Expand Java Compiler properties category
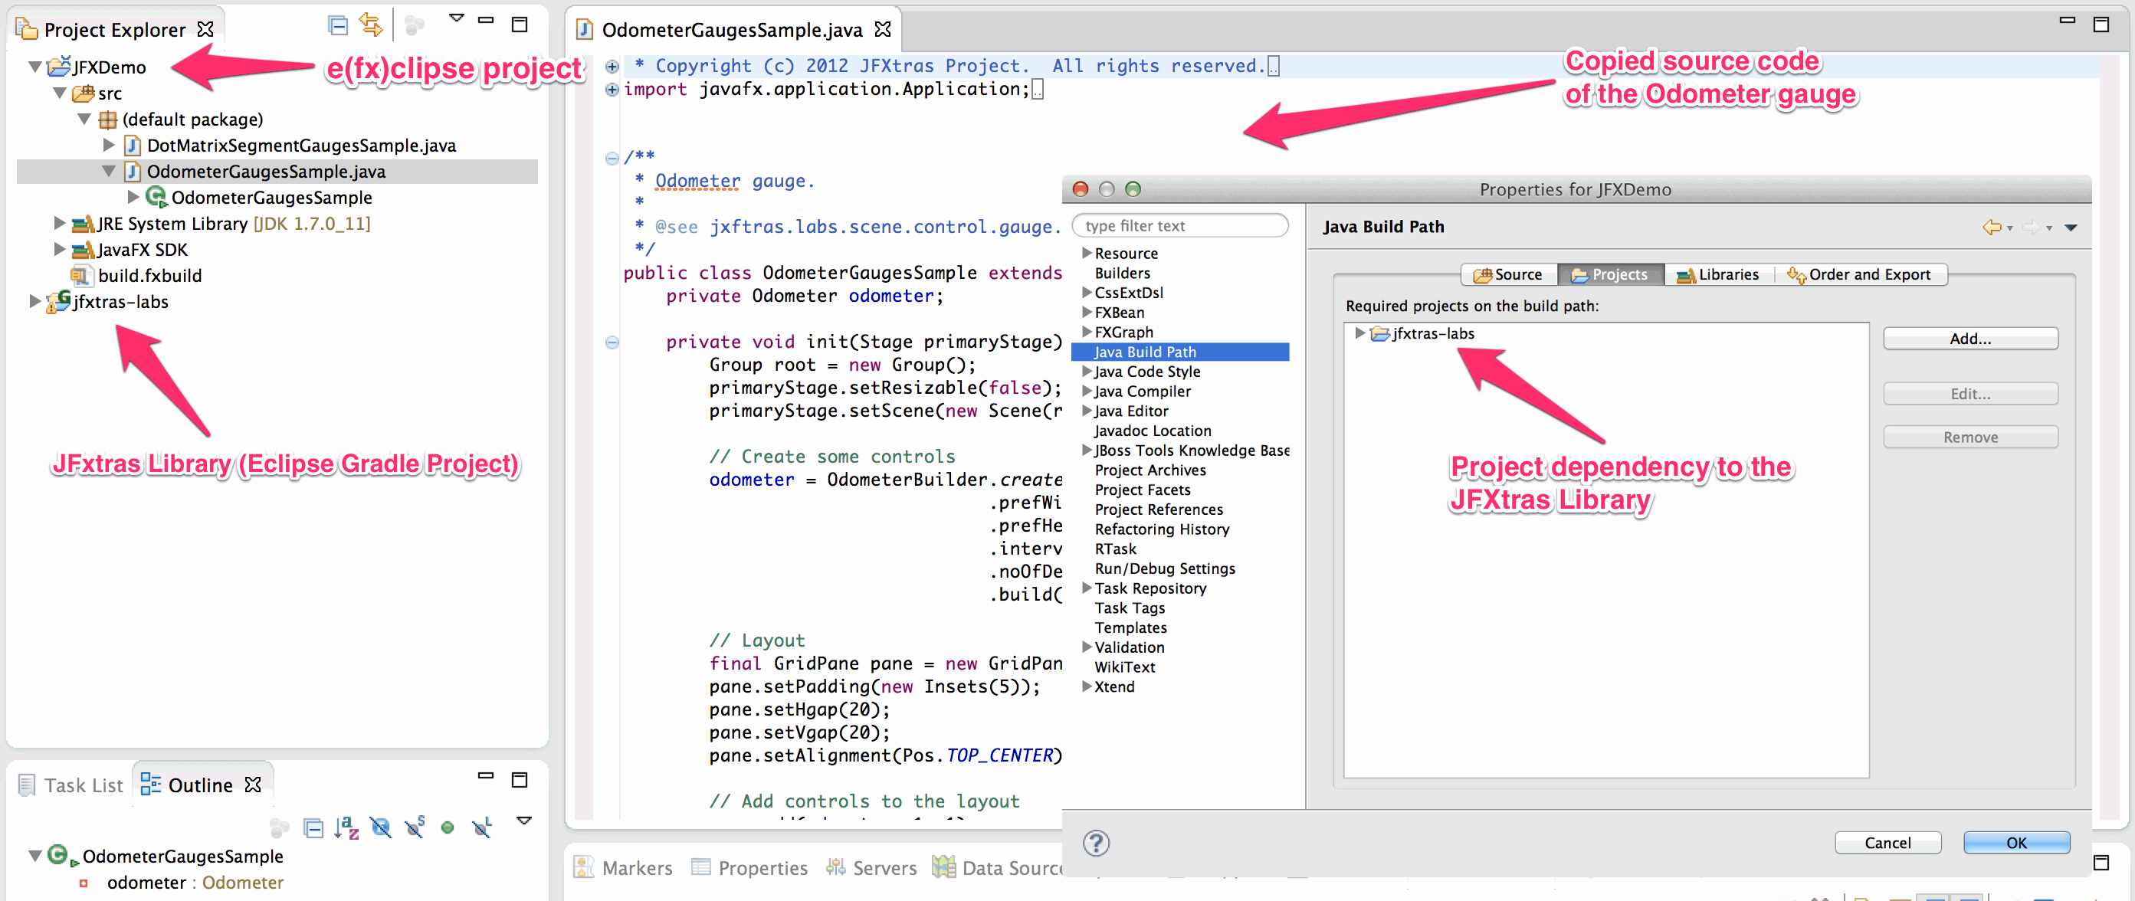 tap(1086, 392)
